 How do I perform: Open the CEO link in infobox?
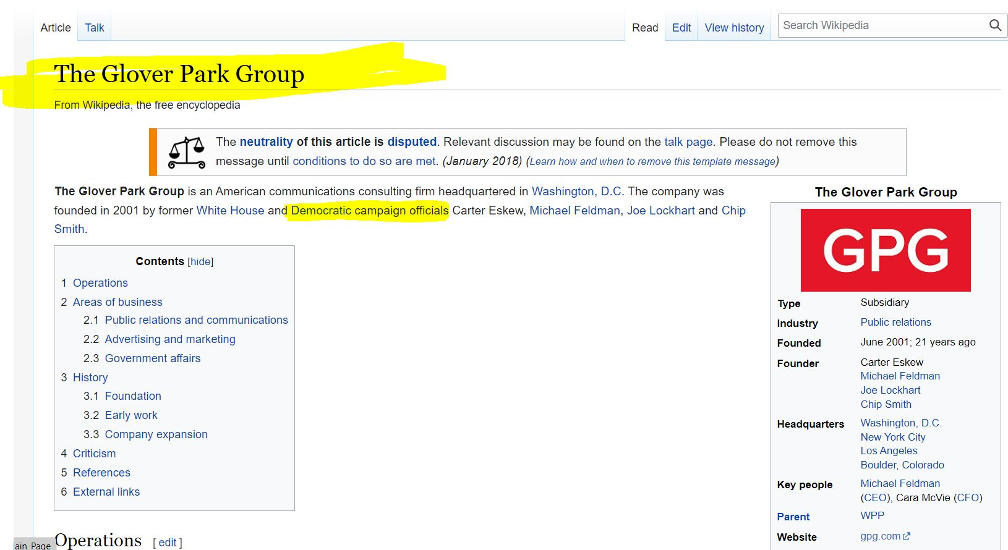pyautogui.click(x=875, y=497)
